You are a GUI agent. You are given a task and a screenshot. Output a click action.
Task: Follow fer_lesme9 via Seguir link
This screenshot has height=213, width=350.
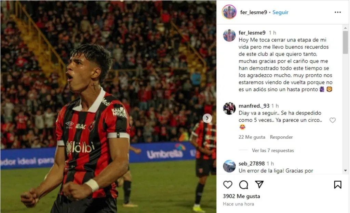280,12
